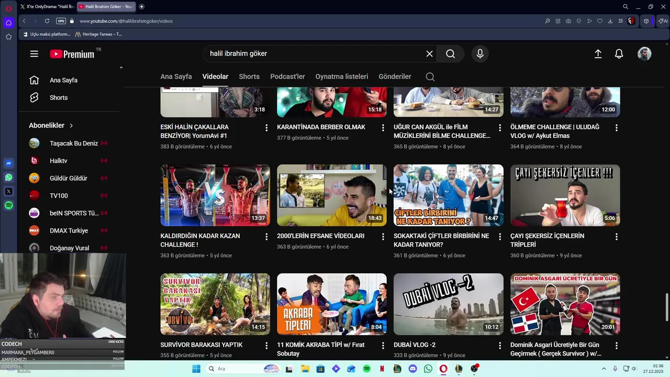
Task: Open the notifications bell
Action: pyautogui.click(x=619, y=54)
